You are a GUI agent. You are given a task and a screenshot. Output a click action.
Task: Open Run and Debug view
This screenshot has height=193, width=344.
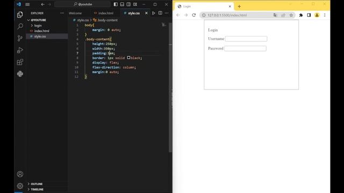point(20,50)
